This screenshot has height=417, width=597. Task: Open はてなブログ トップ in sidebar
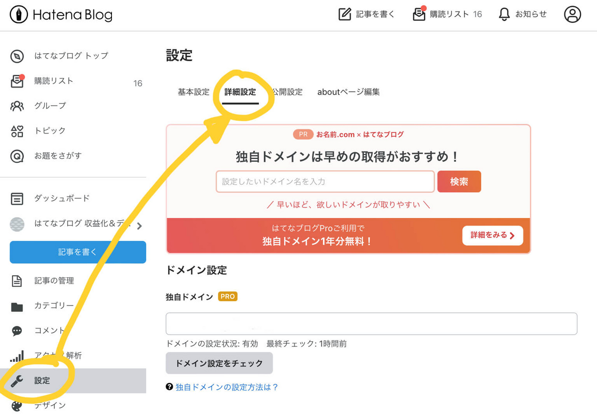click(71, 56)
